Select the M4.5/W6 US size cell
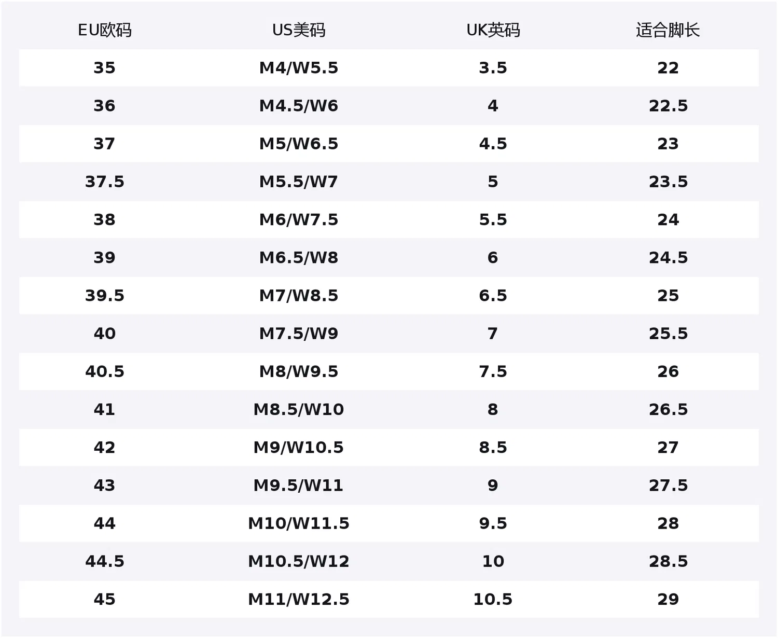 (x=299, y=106)
